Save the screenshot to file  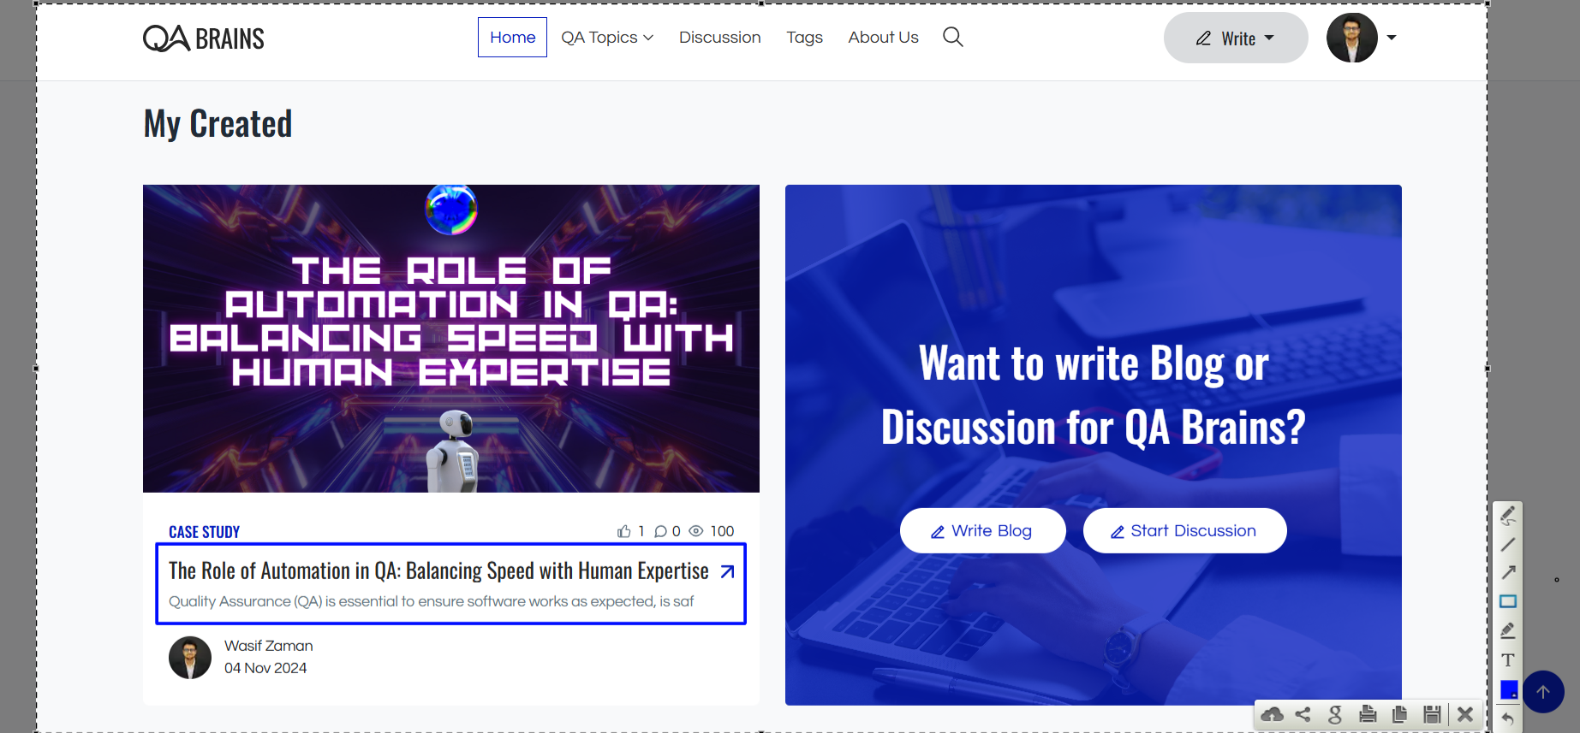1432,714
